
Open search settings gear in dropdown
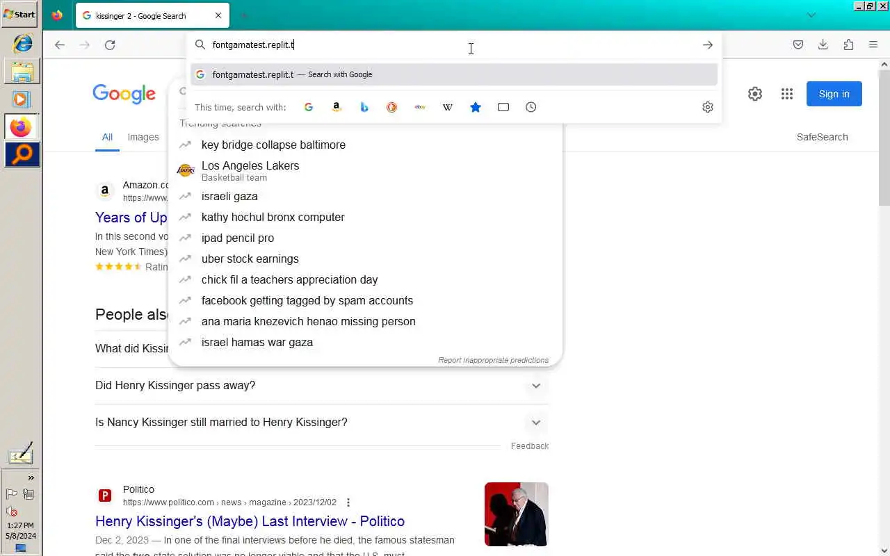(708, 107)
